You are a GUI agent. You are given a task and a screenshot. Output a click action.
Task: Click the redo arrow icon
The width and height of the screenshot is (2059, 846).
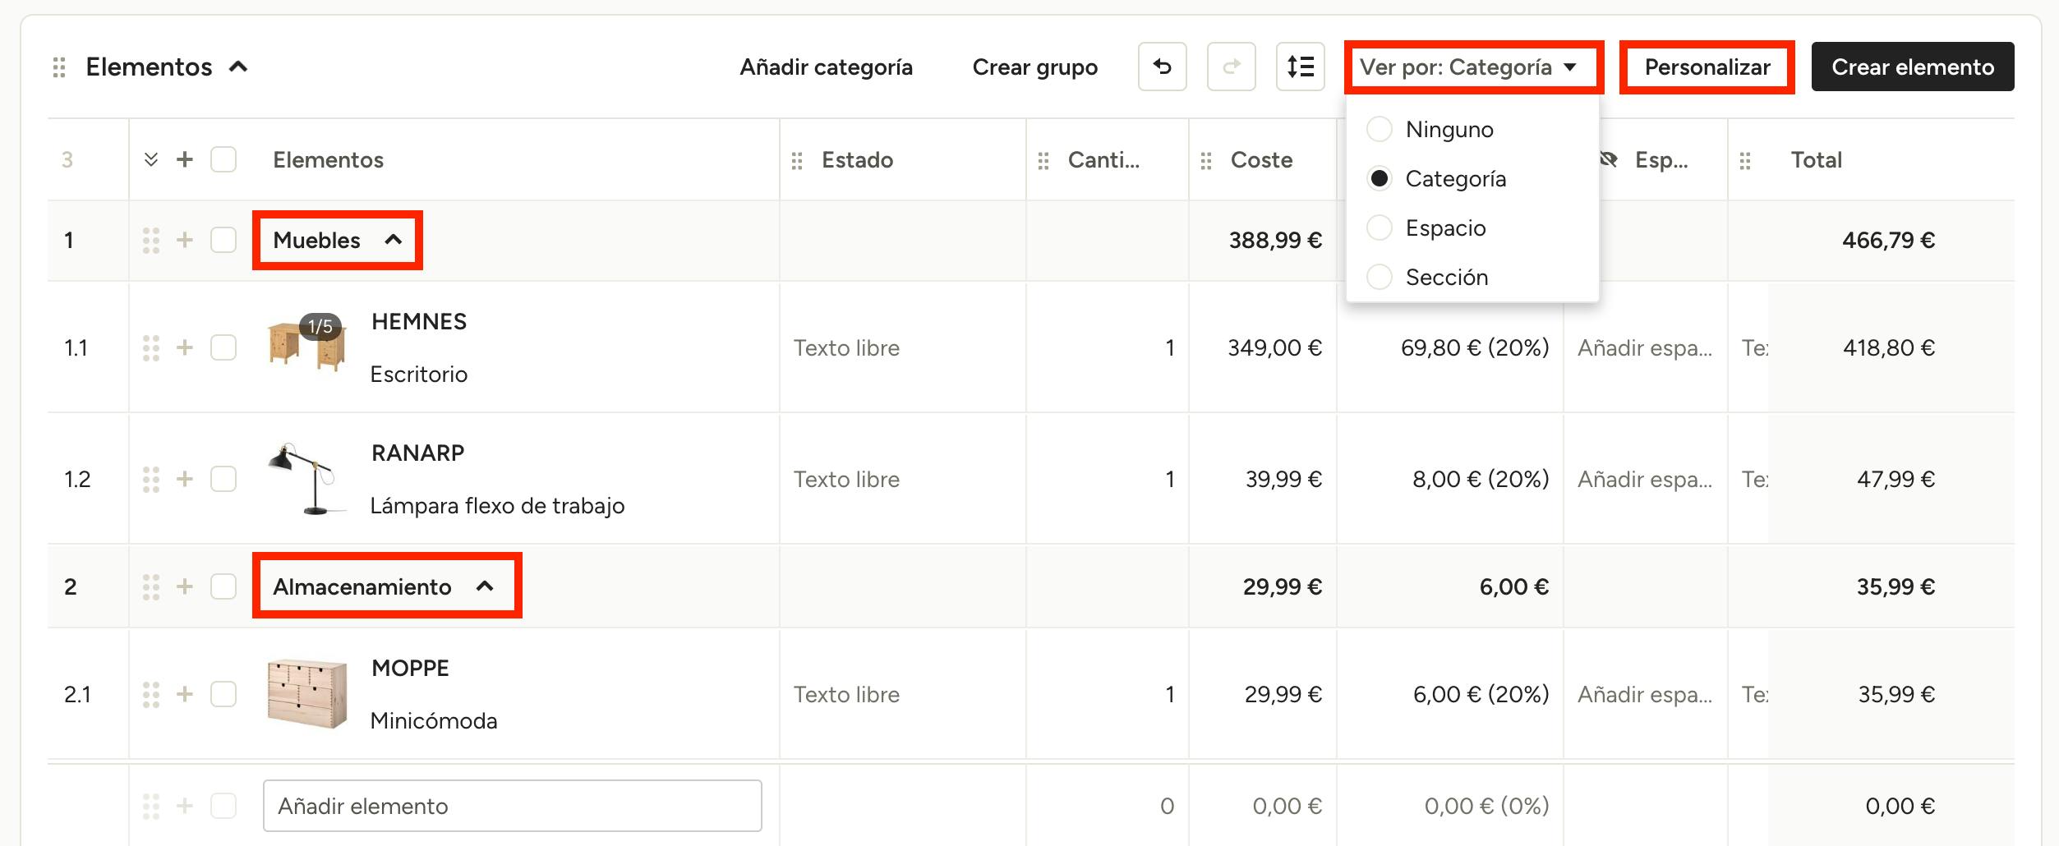[x=1231, y=67]
